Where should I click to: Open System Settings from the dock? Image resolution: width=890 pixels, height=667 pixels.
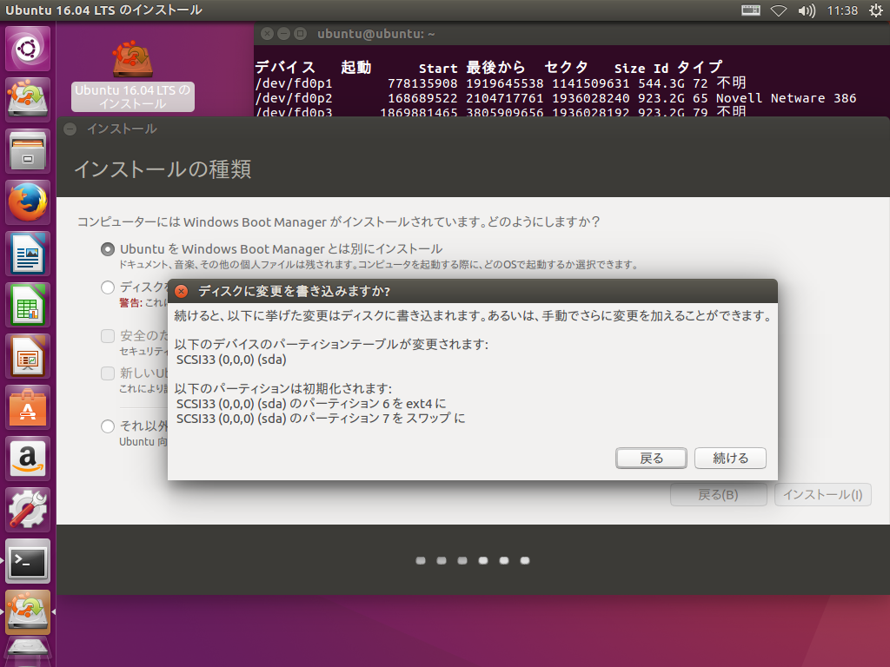click(28, 509)
